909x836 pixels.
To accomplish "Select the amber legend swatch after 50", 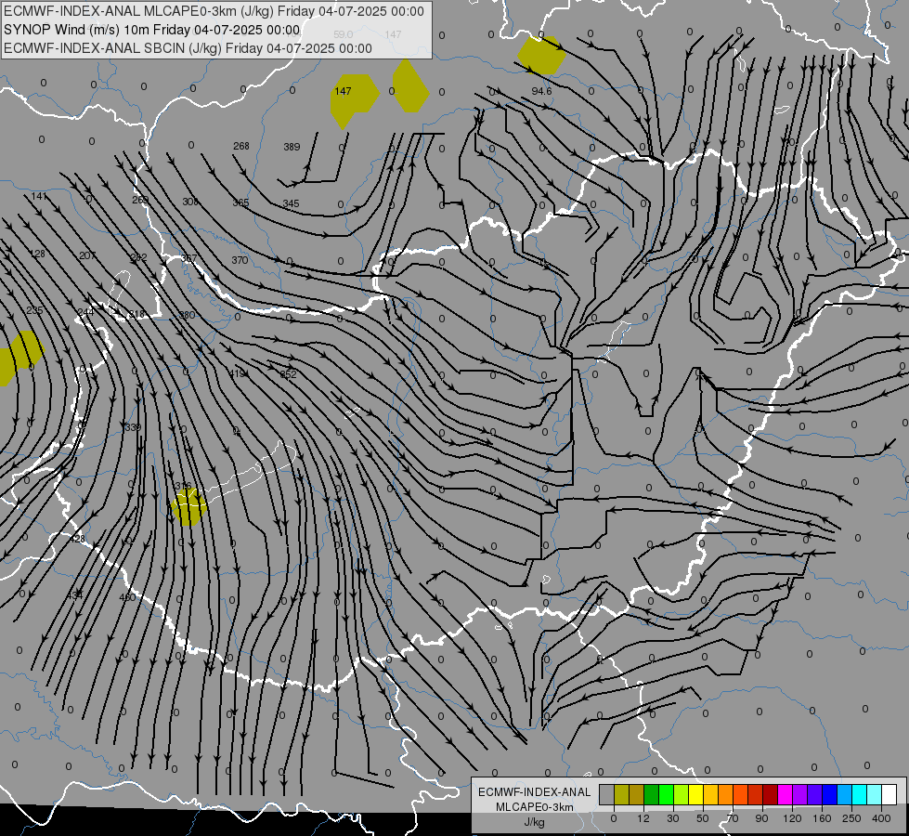I will [710, 795].
